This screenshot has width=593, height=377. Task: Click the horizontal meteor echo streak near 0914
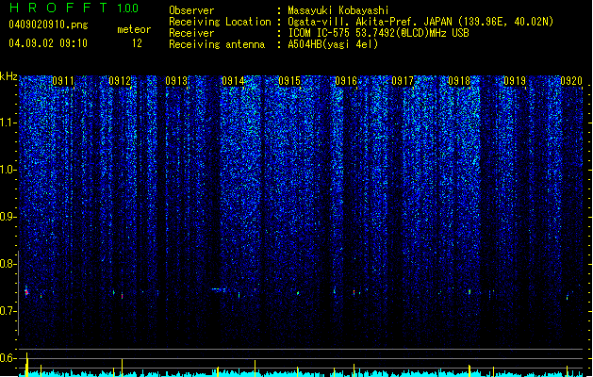click(218, 289)
